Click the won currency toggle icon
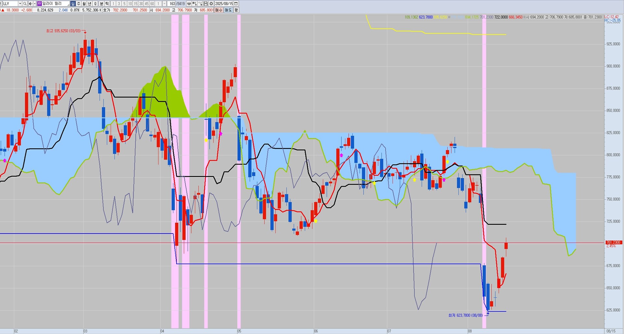The image size is (624, 334). click(189, 4)
